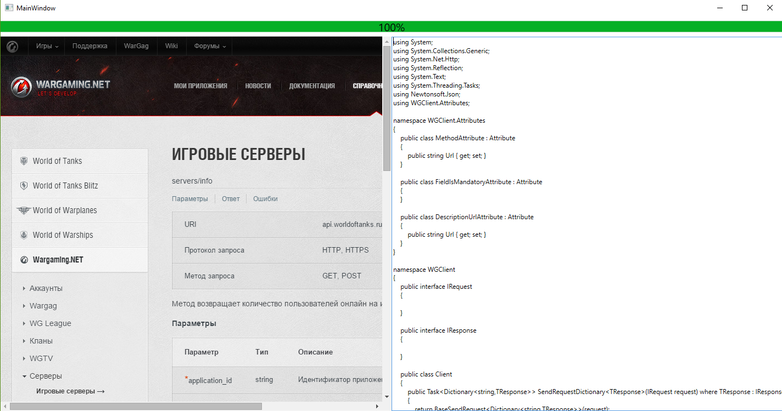Click the green 100% progress bar
Screen dimensions: 782x411
(x=391, y=26)
